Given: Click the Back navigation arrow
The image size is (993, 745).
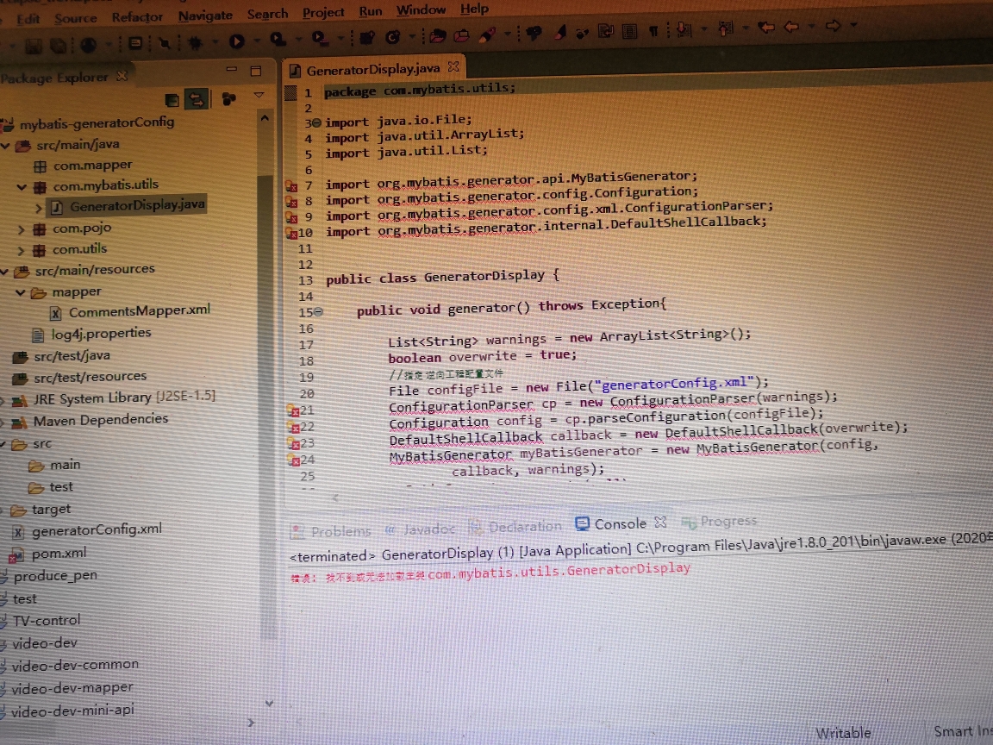Looking at the screenshot, I should click(791, 27).
